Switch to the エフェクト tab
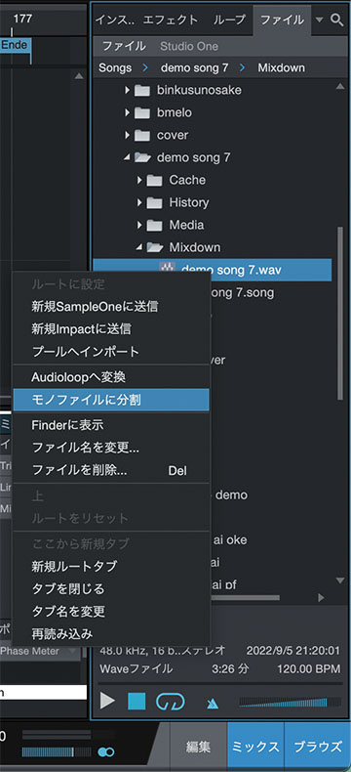Viewport: 351px width, 772px height. (x=171, y=21)
